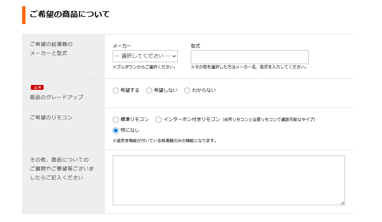Select 標準リモコン radio option
This screenshot has height=222, width=382.
[116, 120]
